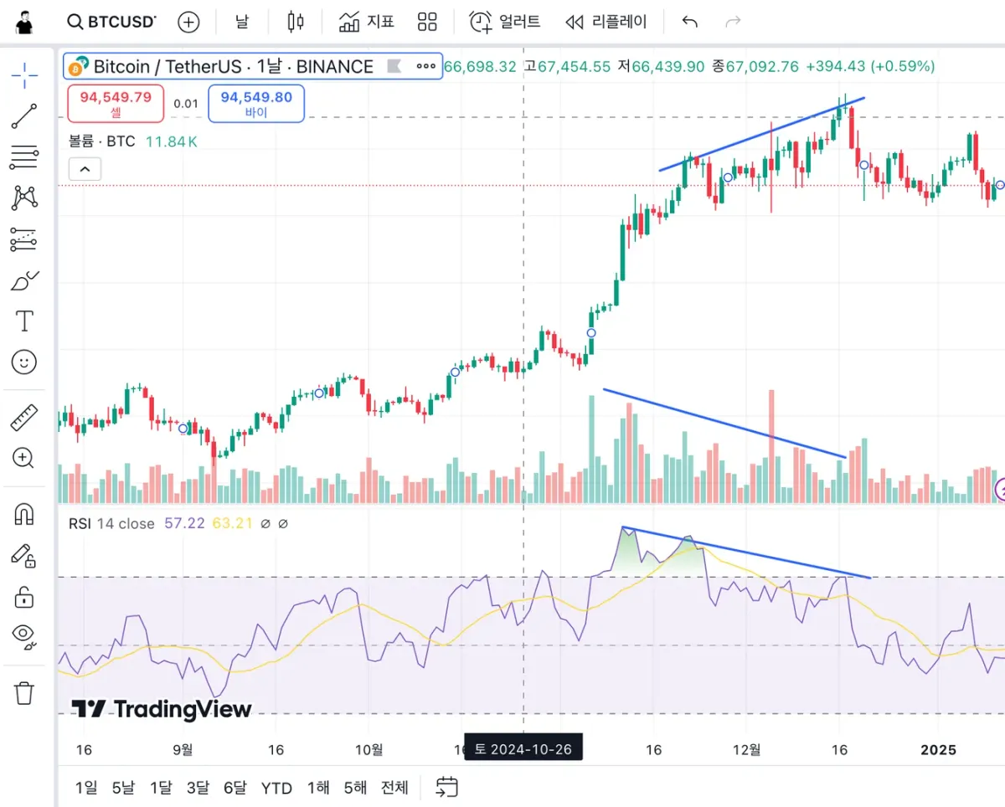Collapse the indicator legend chevron
This screenshot has width=1005, height=807.
coord(85,169)
